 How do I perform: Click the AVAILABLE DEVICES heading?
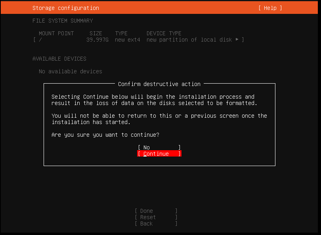point(59,59)
